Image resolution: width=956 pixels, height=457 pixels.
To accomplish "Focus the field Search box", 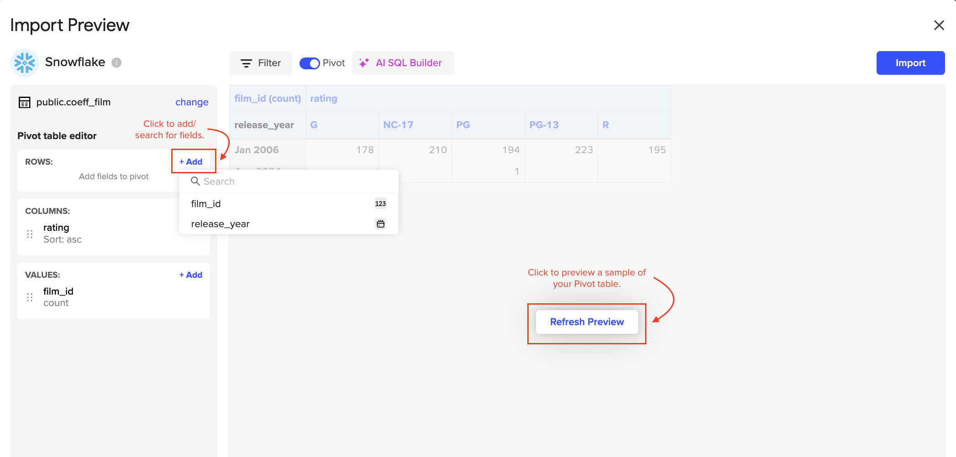I will pos(289,182).
